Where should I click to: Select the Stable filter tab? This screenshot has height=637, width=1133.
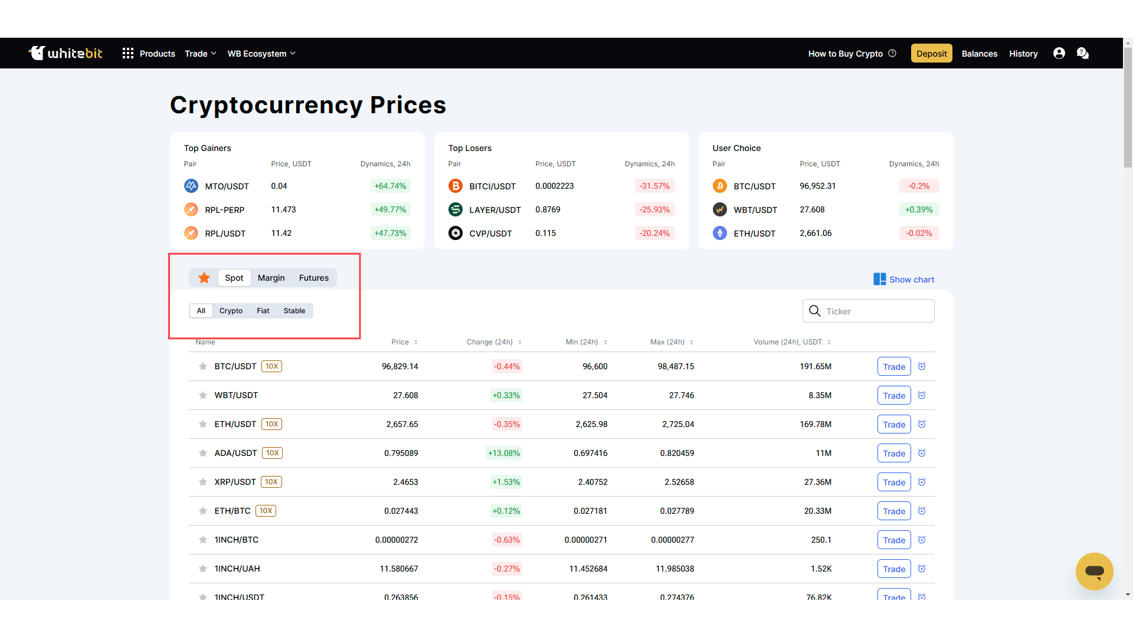[294, 311]
